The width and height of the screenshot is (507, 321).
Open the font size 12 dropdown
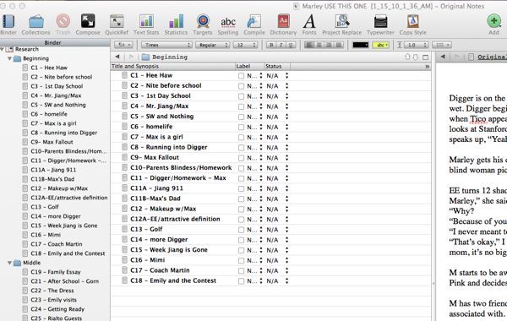tap(245, 45)
